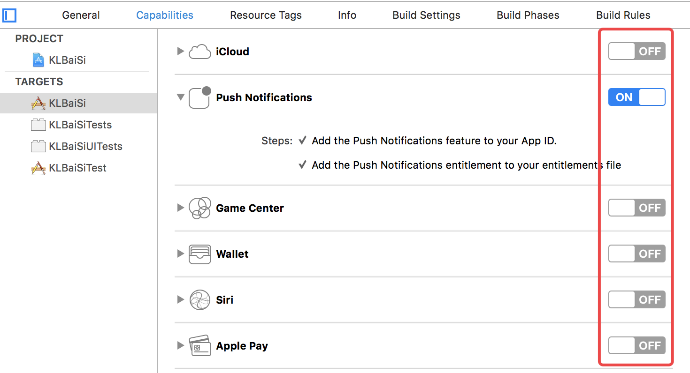Expand the Wallet capability section
This screenshot has width=690, height=373.
pyautogui.click(x=180, y=254)
